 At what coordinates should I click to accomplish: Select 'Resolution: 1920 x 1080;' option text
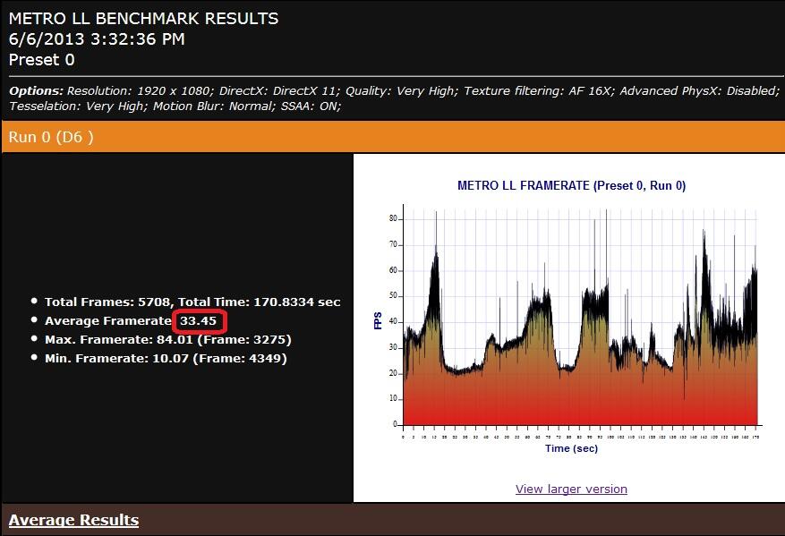click(141, 91)
